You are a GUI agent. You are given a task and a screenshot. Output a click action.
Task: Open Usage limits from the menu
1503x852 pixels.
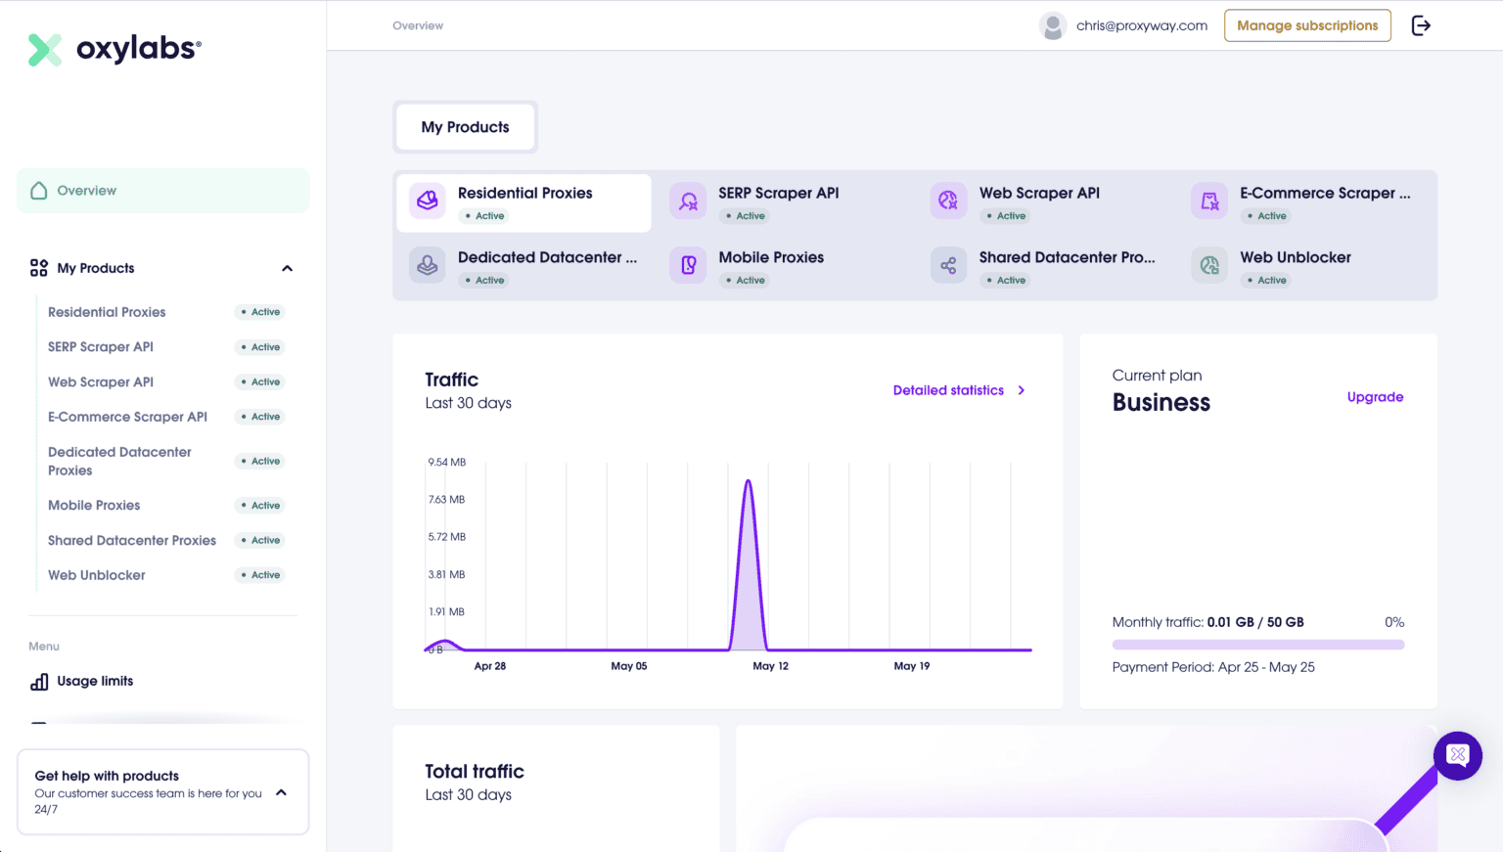pyautogui.click(x=94, y=681)
